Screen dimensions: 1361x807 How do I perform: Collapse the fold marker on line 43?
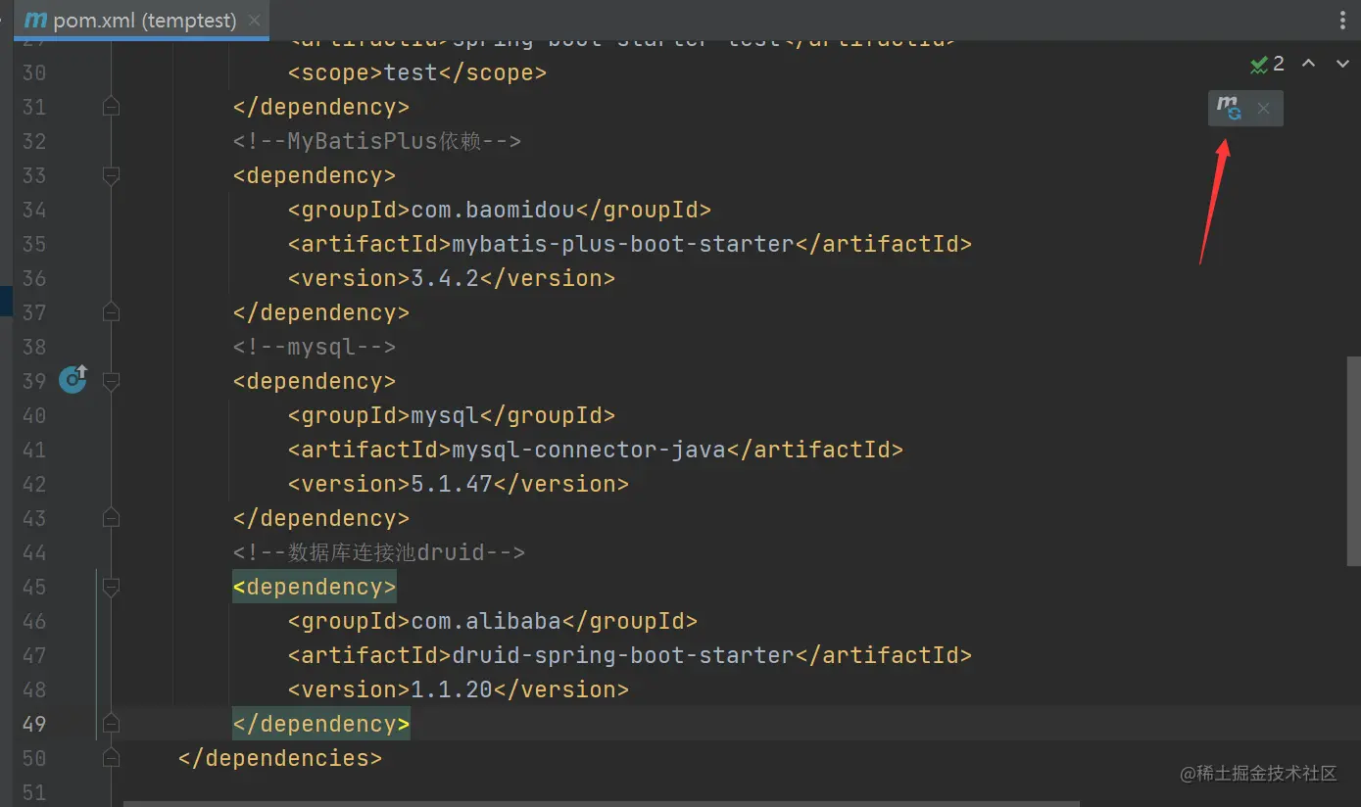(111, 517)
